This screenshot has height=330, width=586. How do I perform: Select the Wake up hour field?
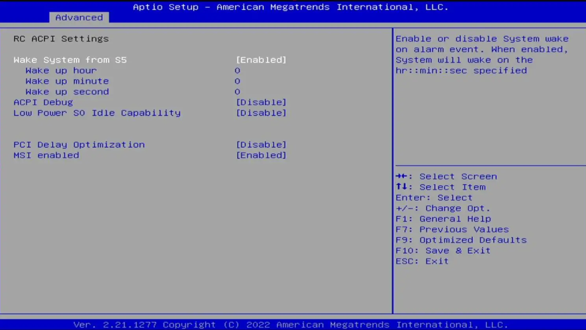click(61, 70)
